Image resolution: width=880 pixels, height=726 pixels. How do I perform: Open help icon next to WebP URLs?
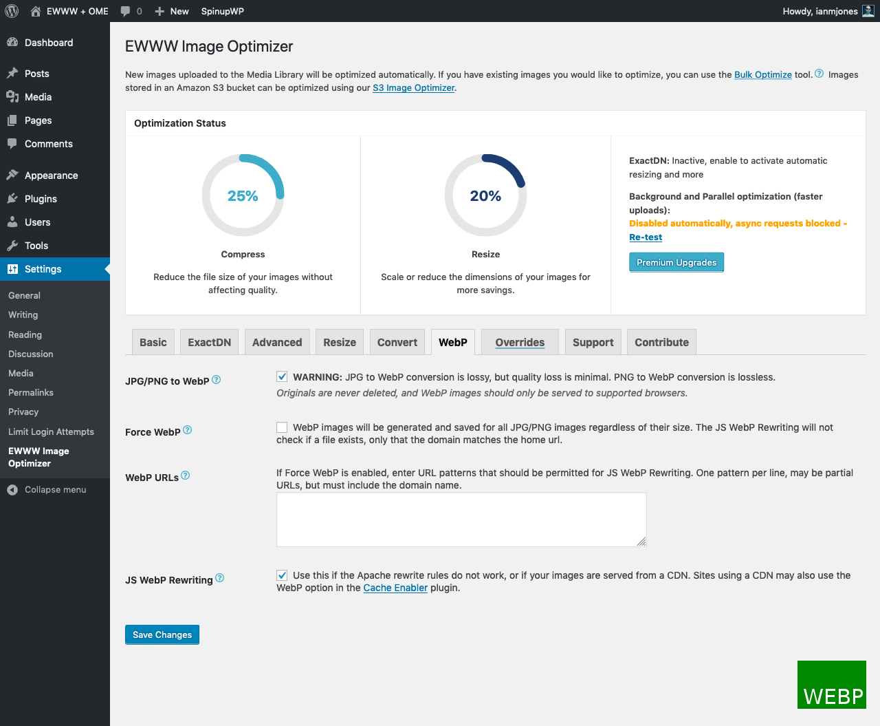(186, 476)
